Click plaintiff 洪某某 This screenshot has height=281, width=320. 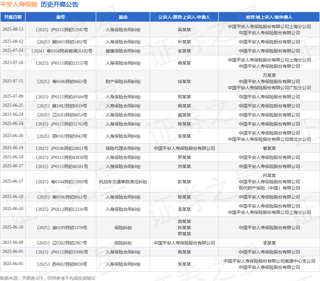coord(184,166)
